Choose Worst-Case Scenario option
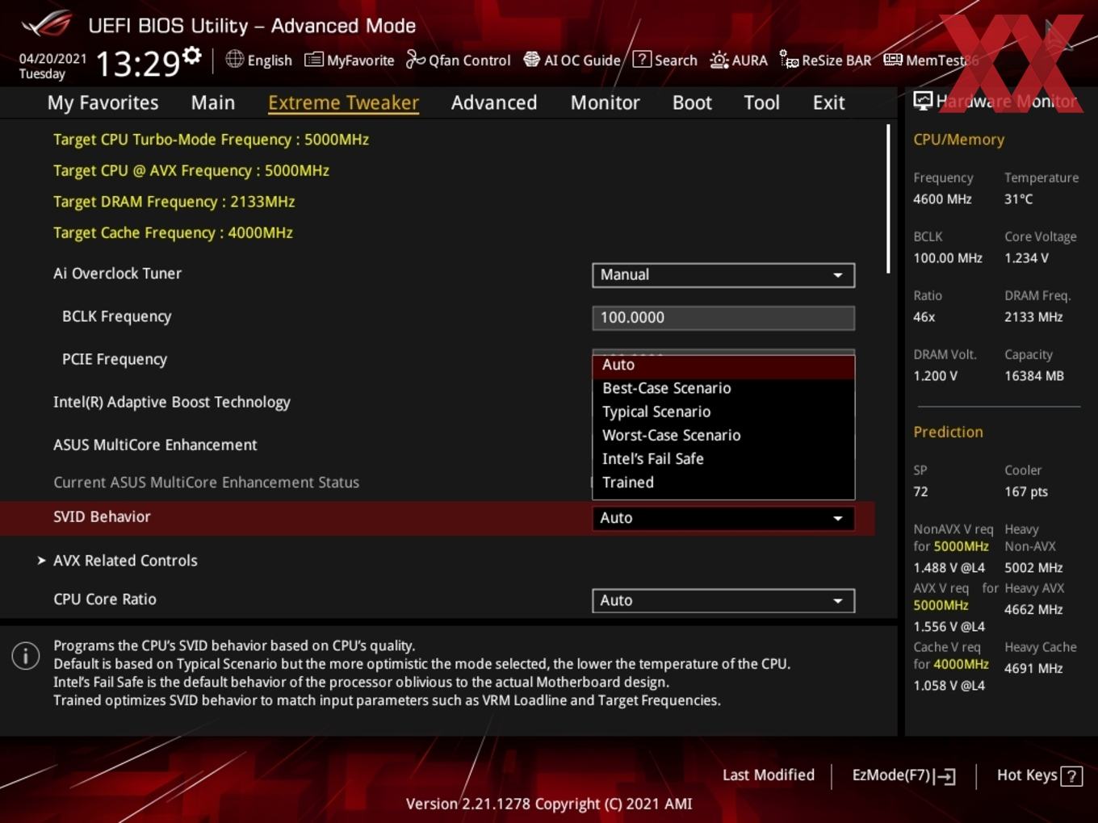 tap(723, 435)
